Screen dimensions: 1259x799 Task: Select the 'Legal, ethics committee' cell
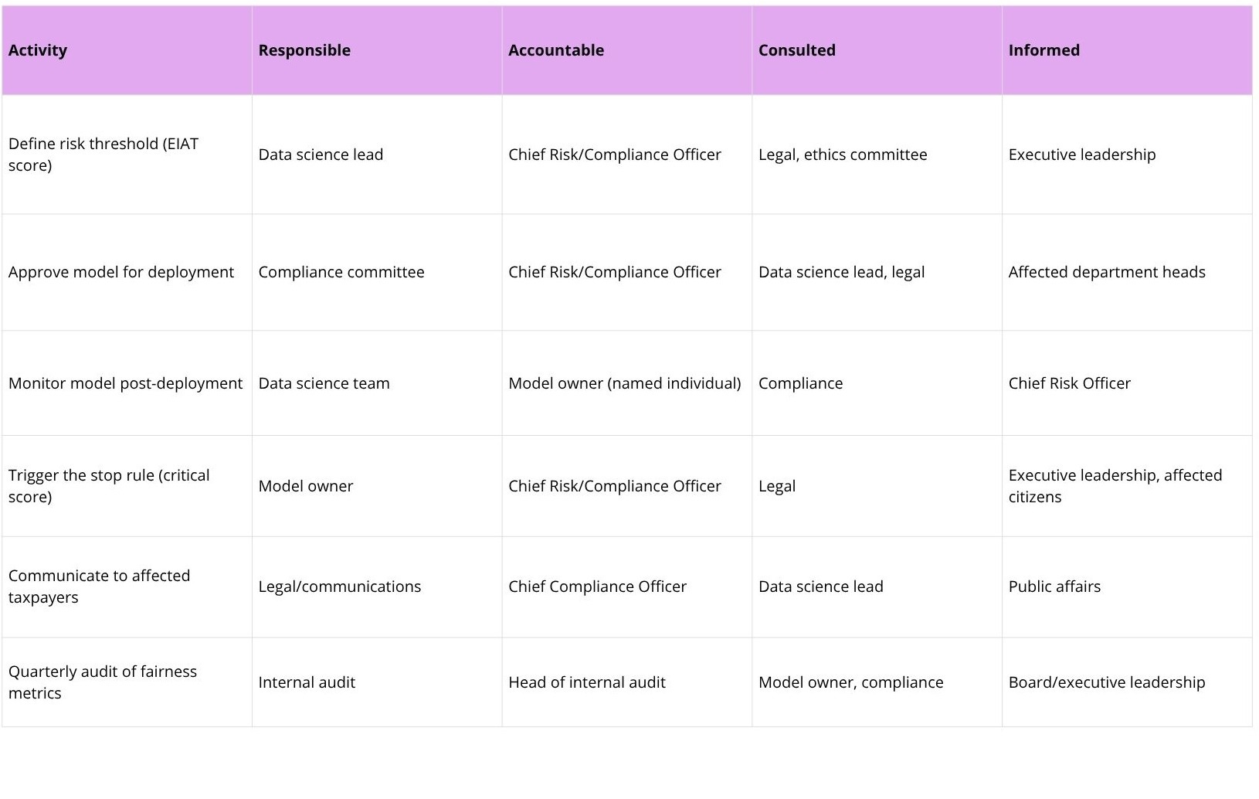click(x=877, y=155)
